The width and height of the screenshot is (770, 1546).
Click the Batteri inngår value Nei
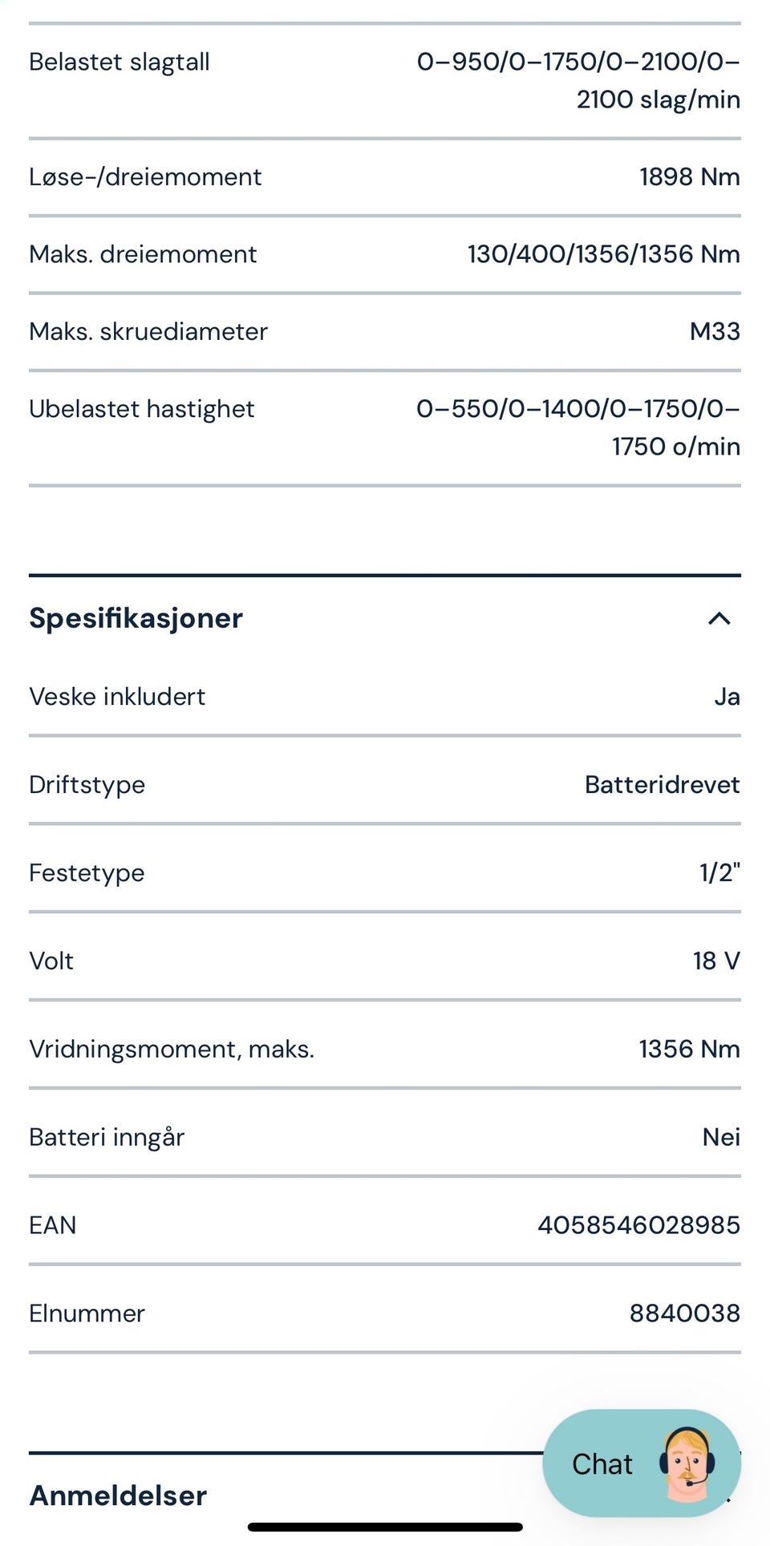tap(721, 1137)
